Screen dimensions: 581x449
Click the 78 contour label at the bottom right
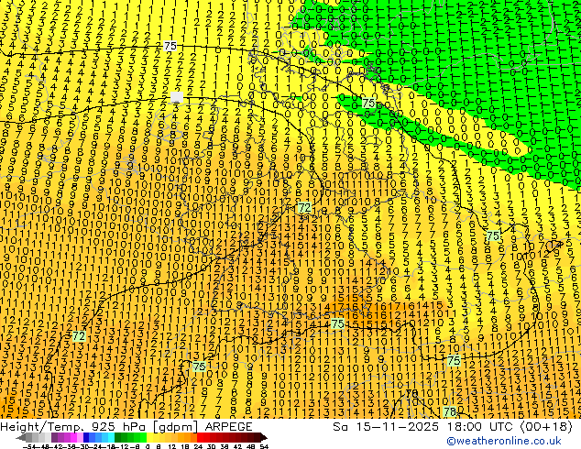(449, 411)
